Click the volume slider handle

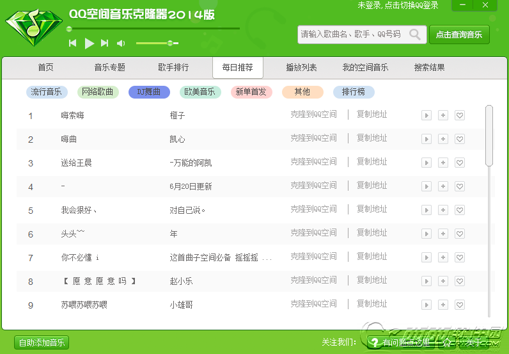coord(170,43)
